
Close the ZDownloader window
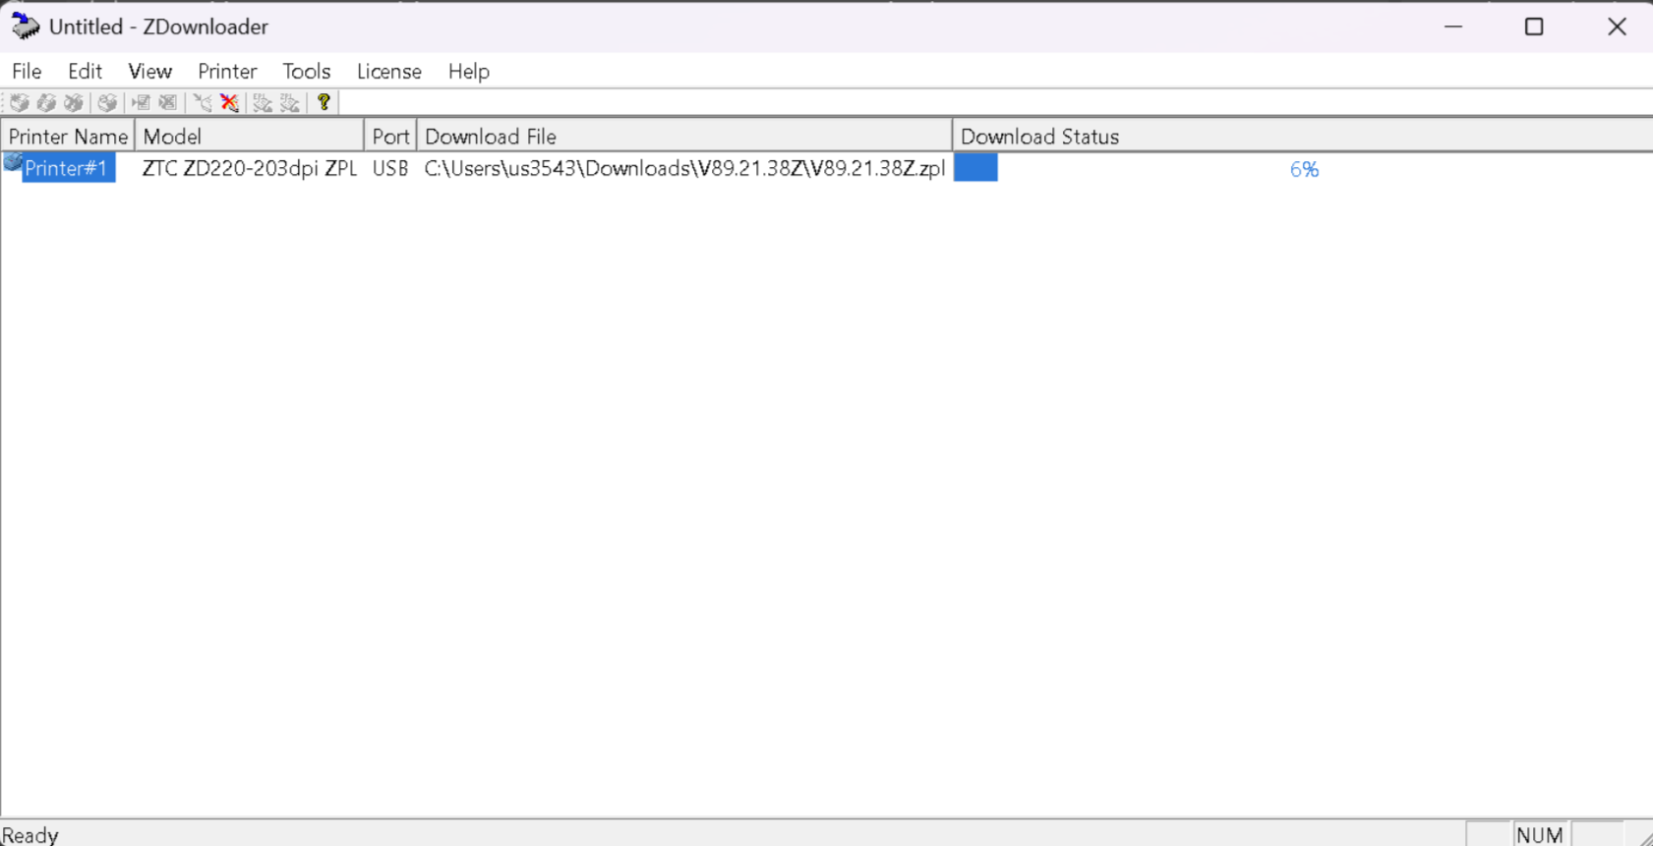pos(1617,27)
